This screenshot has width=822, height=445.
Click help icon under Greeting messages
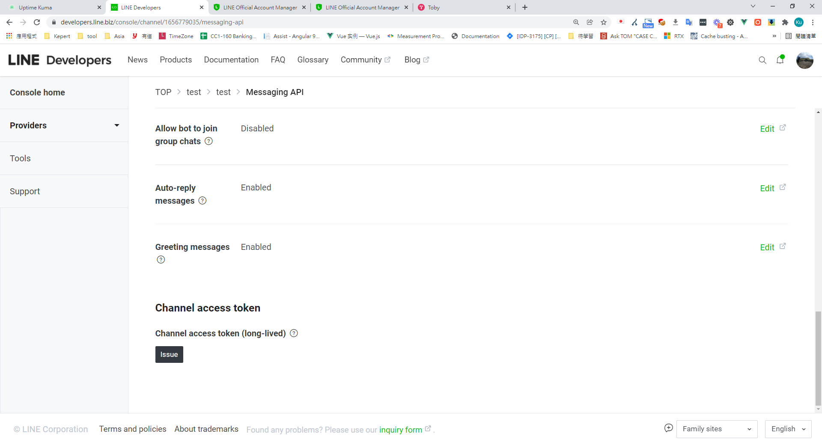point(161,260)
